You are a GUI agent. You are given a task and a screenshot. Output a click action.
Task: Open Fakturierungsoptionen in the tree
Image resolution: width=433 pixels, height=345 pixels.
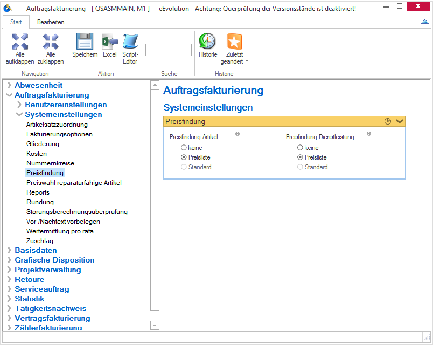(x=59, y=134)
